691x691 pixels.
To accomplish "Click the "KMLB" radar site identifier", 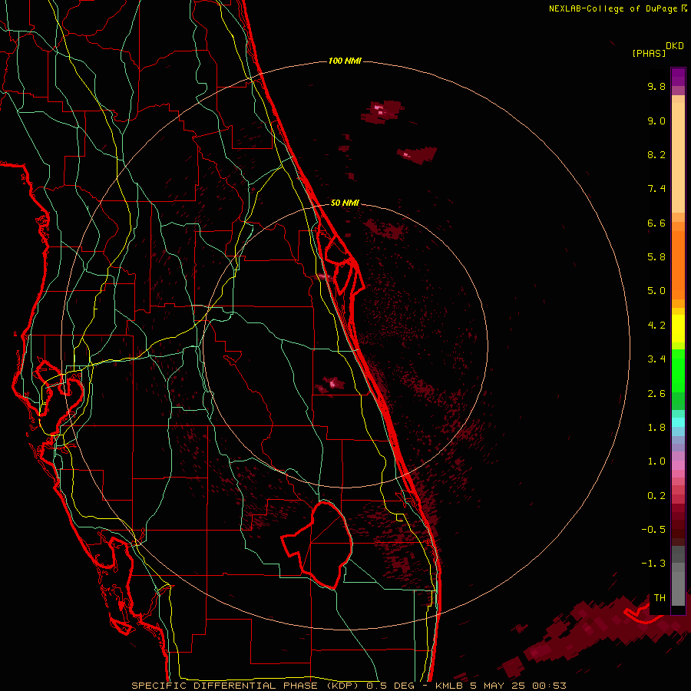I will click(449, 686).
